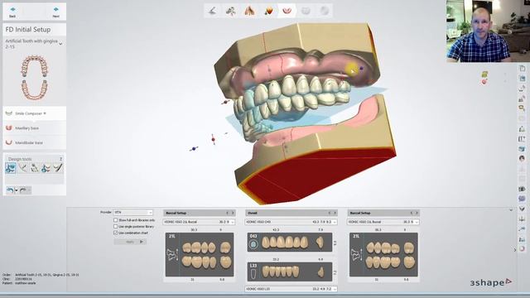This screenshot has width=530, height=298.
Task: Expand the Artificial Tooth with gingiva 2-15 dropdown
Action: (60, 44)
